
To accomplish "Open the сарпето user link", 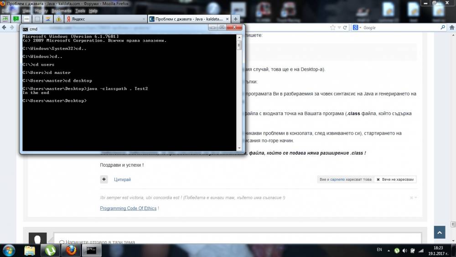I will pyautogui.click(x=337, y=179).
